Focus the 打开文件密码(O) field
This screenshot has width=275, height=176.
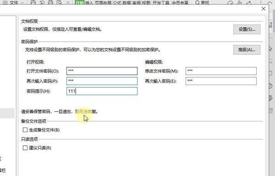click(x=102, y=71)
